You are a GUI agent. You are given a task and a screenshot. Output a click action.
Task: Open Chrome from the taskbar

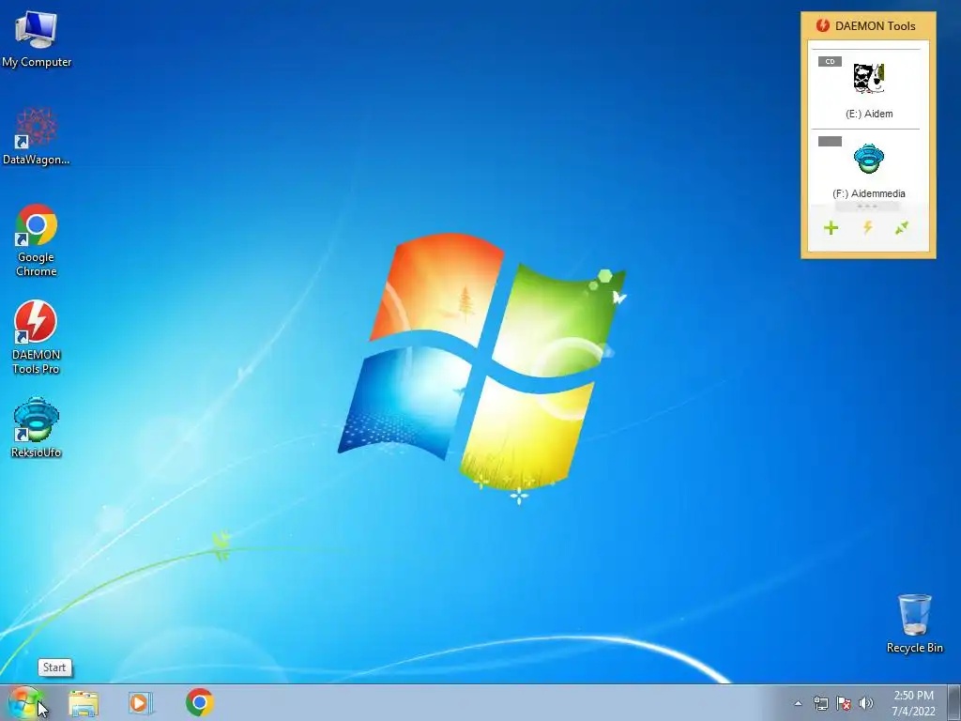[x=200, y=702]
